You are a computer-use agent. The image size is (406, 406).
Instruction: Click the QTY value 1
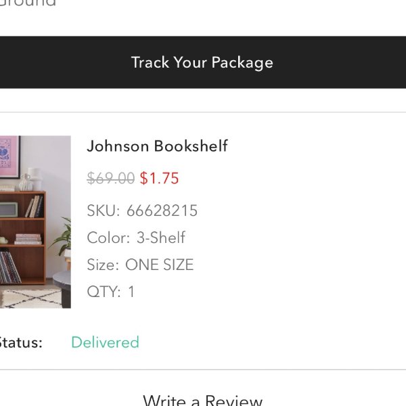[131, 292]
